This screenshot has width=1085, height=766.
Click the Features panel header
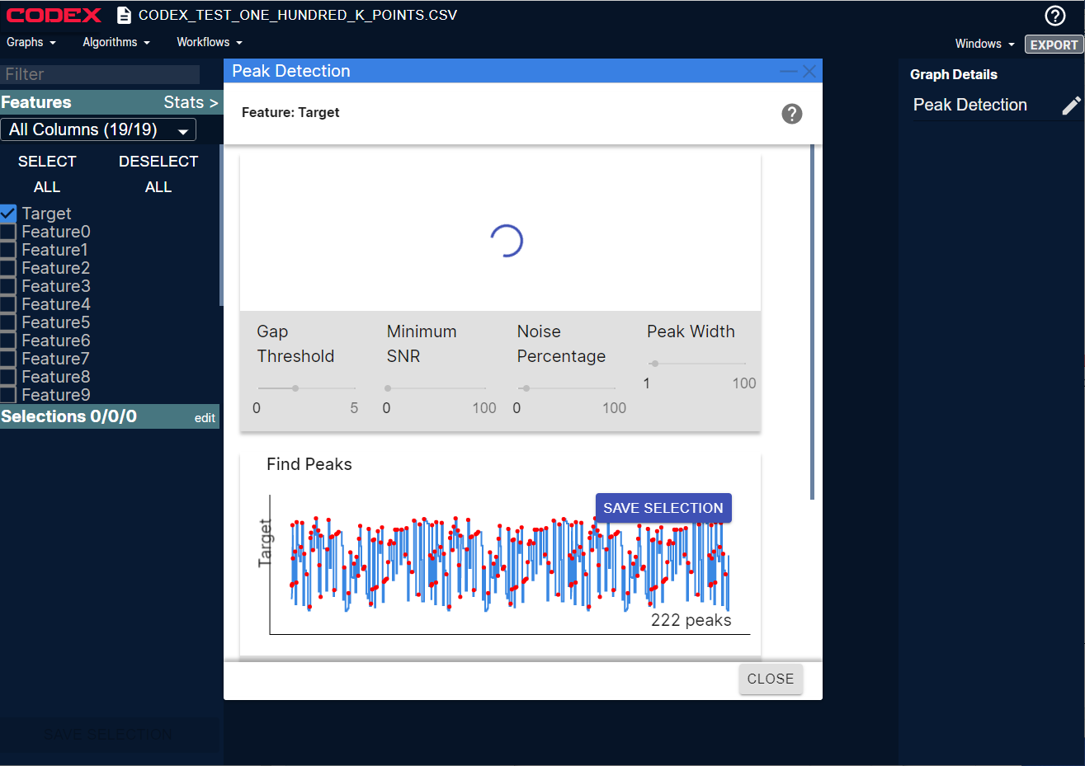(110, 102)
